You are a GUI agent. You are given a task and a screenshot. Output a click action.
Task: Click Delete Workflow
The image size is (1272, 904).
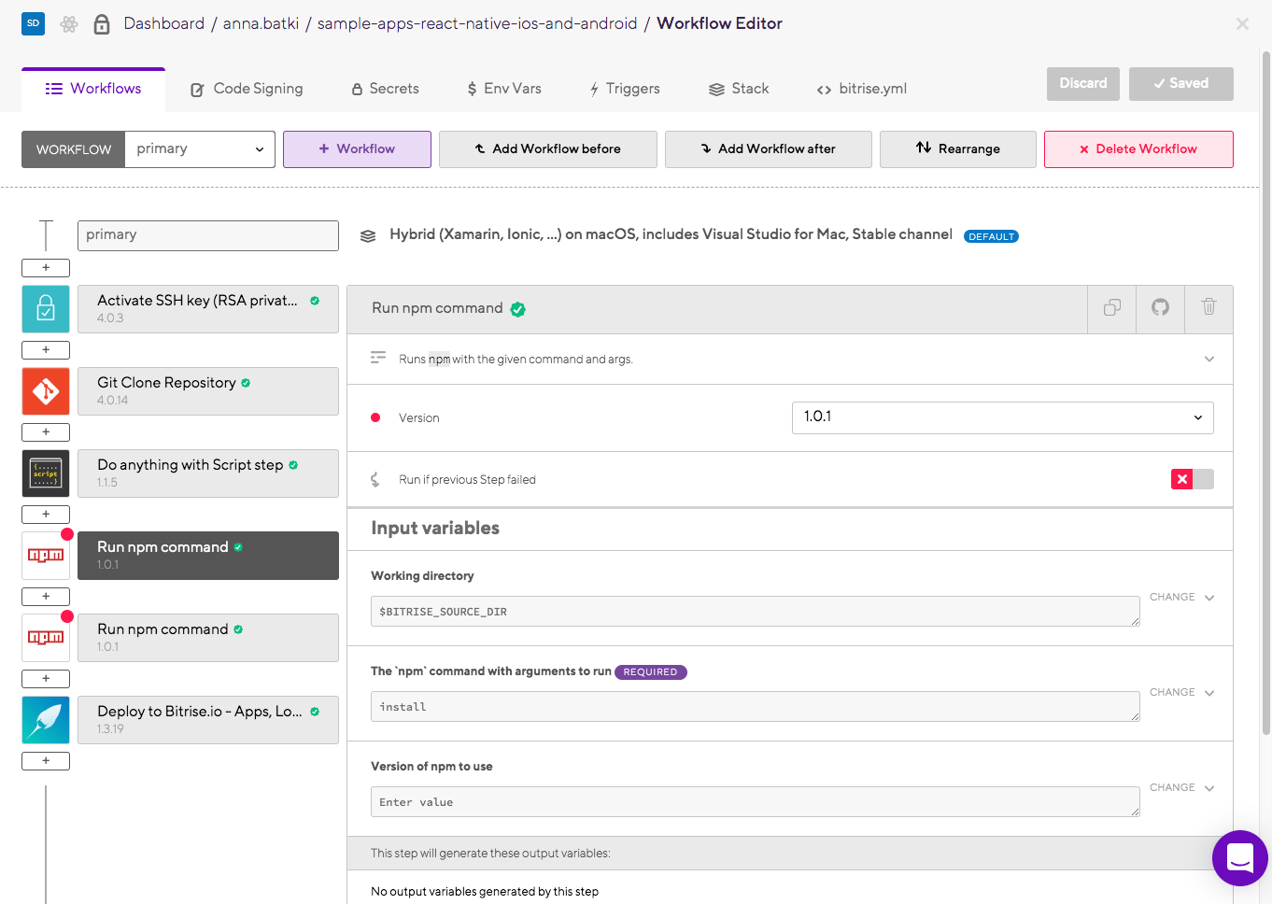[x=1138, y=149]
